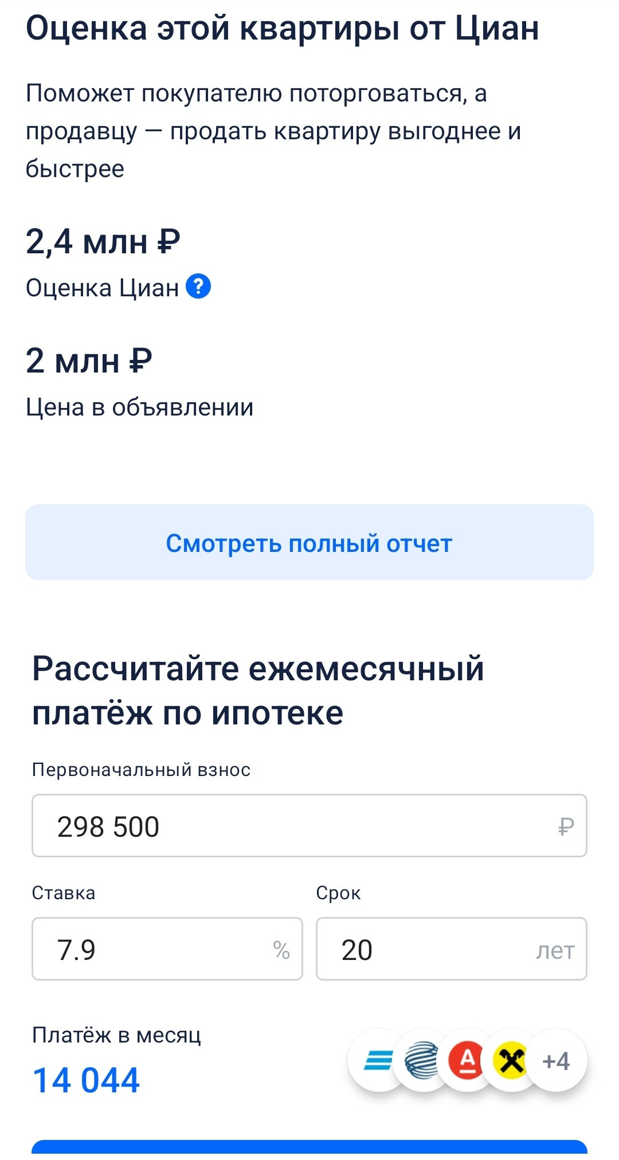Tap the ruble sign in the down payment field
The image size is (619, 1160).
pos(566,826)
